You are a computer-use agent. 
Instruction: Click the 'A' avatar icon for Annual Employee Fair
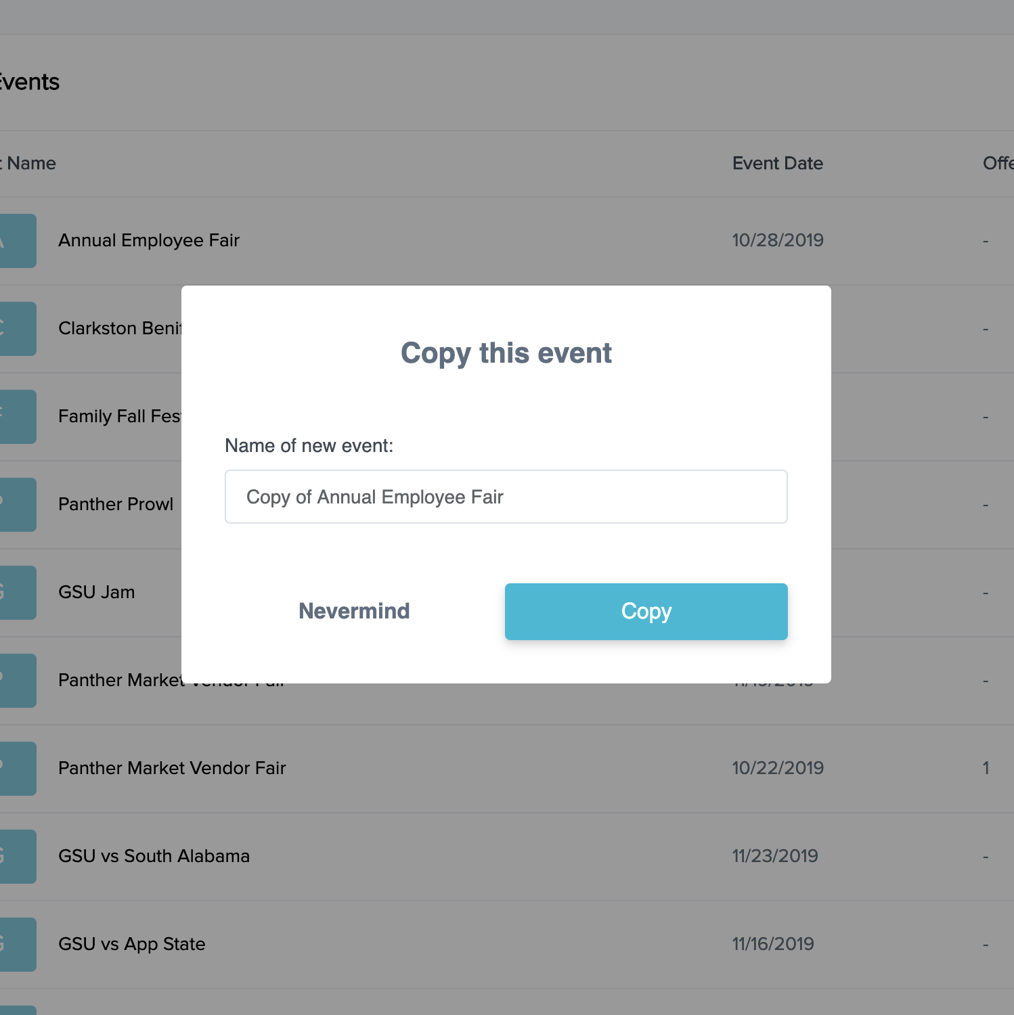(x=17, y=240)
